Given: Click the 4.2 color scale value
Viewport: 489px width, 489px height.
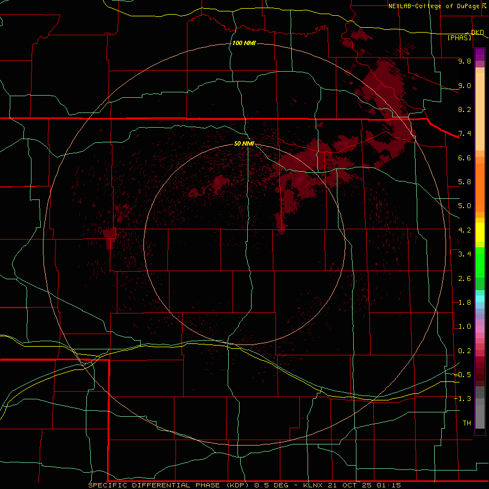Looking at the screenshot, I should coord(465,230).
